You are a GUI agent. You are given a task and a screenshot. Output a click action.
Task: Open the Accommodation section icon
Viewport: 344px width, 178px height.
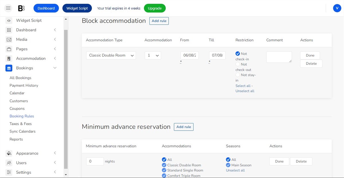click(9, 58)
